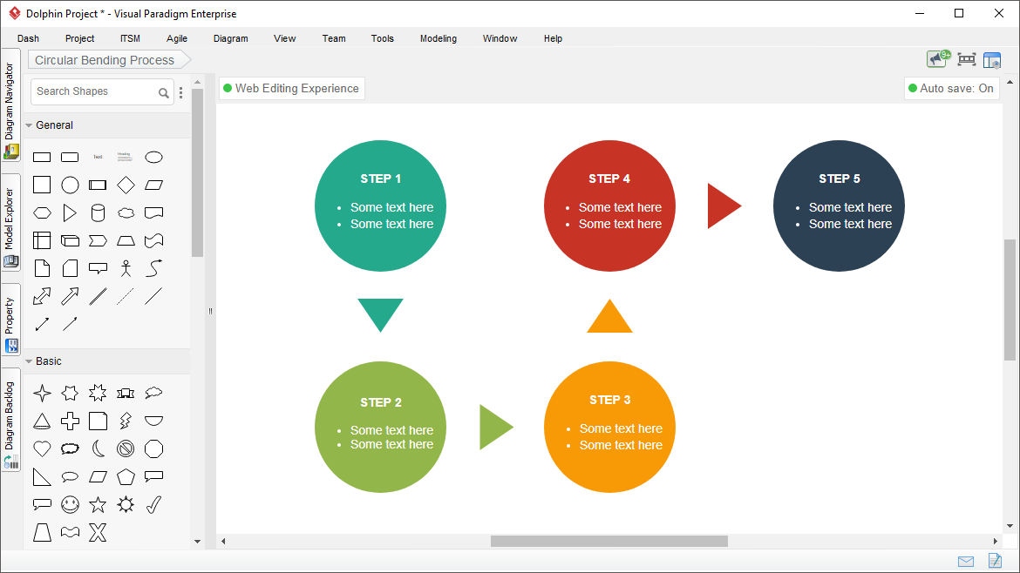Select the cross plus shape
Viewport: 1020px width, 573px height.
[70, 421]
